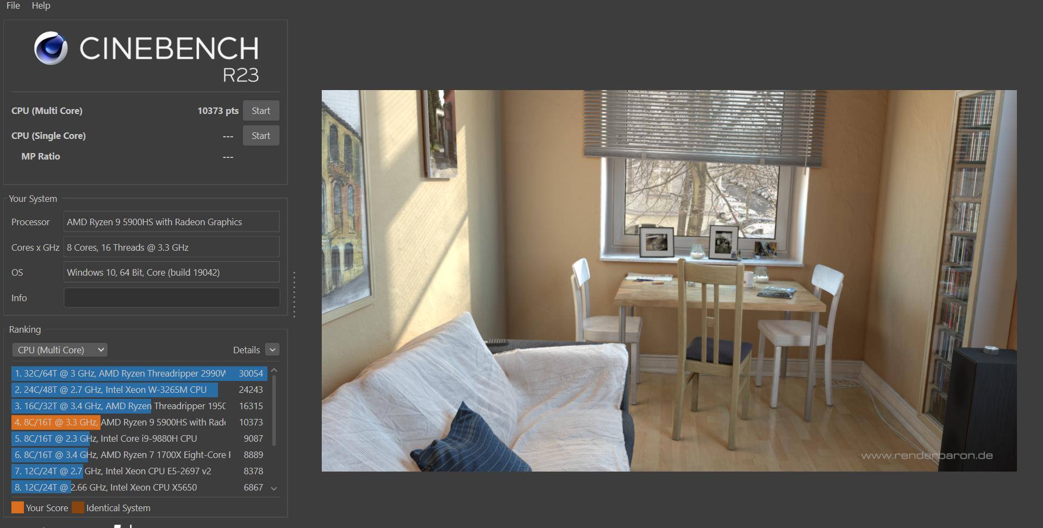
Task: Start the CPU Single Core benchmark
Action: (x=260, y=136)
